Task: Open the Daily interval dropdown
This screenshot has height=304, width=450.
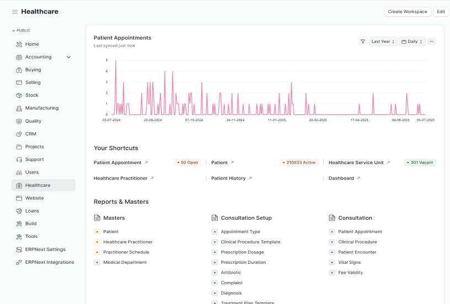Action: (412, 41)
